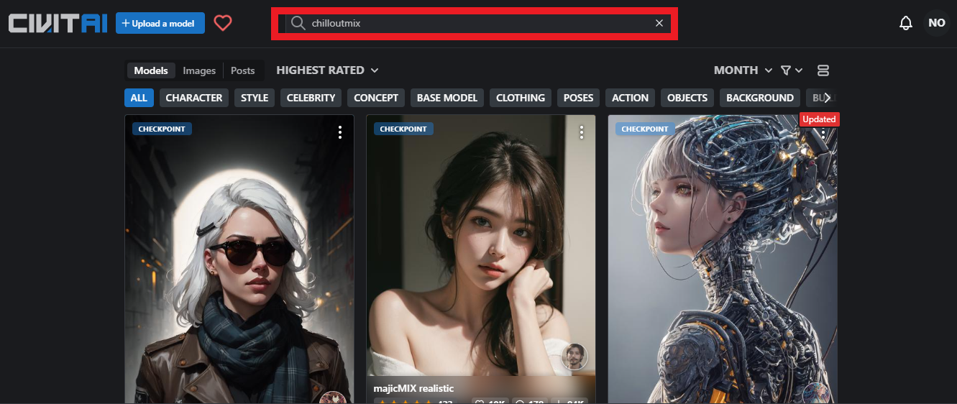The width and height of the screenshot is (957, 404).
Task: Select the ACTION category chip
Action: (x=631, y=98)
